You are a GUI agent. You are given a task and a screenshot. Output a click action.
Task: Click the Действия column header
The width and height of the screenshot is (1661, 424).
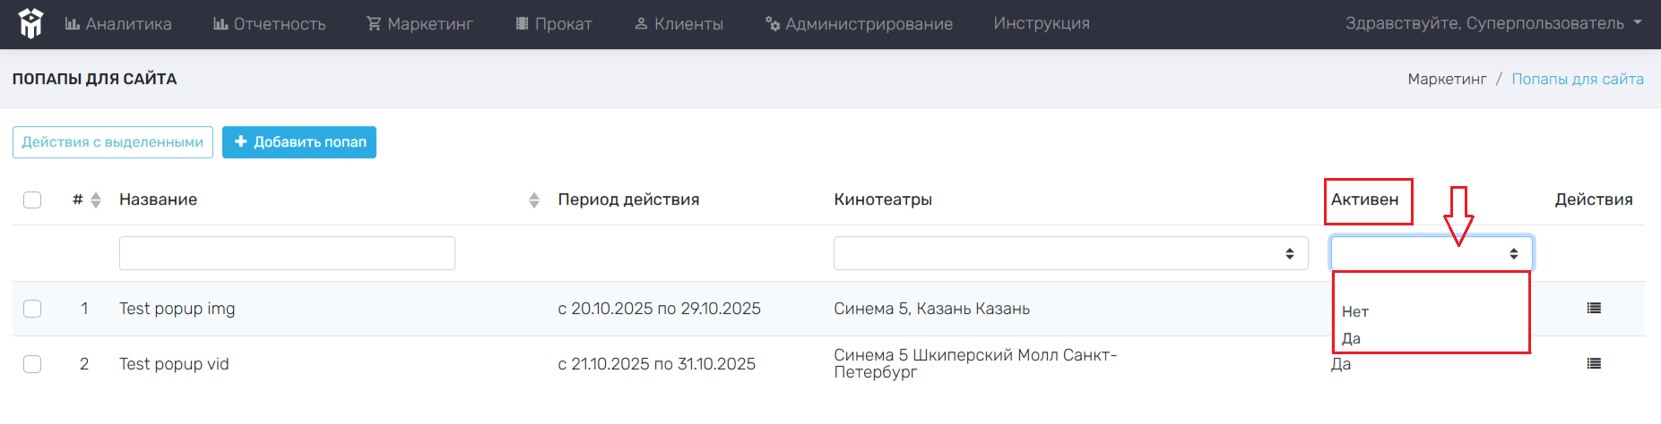tap(1594, 199)
